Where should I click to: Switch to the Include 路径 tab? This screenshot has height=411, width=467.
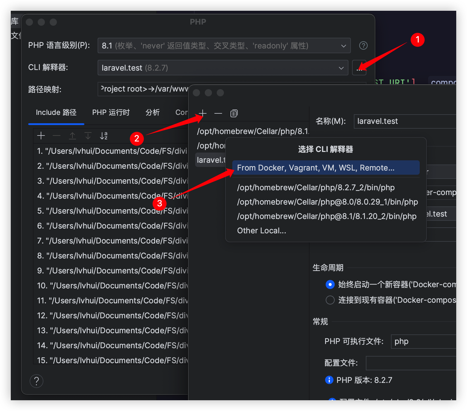[x=56, y=112]
